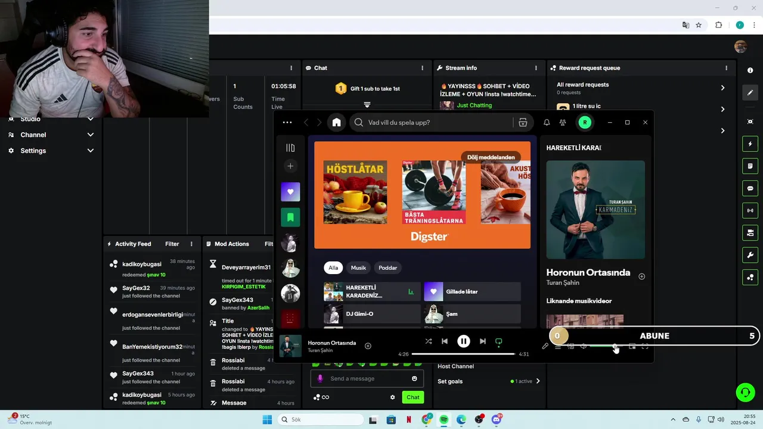Click pencil edit icon in dashboard toolbar
Screen dimensions: 763x429
pyautogui.click(x=750, y=92)
